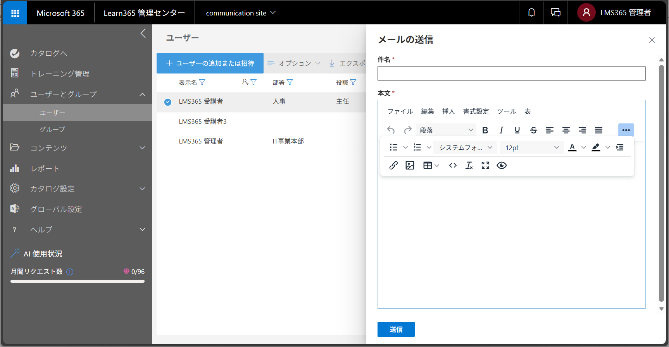Click the 送信 button

click(396, 329)
